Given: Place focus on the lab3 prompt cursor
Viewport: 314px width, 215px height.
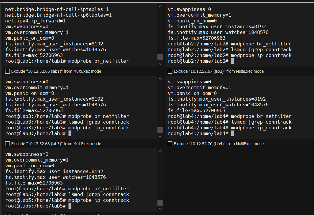Looking at the screenshot, I should pyautogui.click(x=70, y=133).
